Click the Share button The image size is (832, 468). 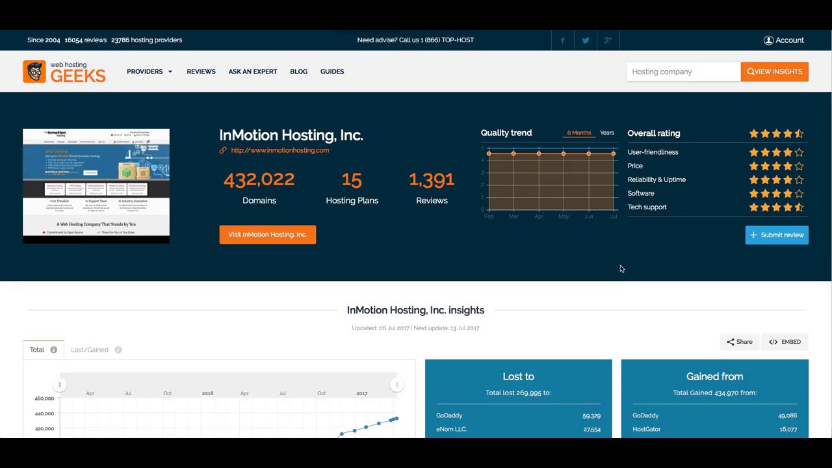(740, 342)
